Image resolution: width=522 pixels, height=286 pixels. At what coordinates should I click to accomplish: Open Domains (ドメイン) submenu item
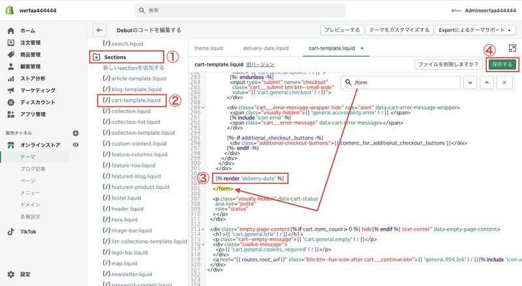coord(30,205)
